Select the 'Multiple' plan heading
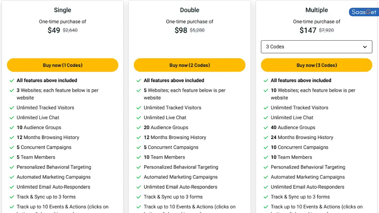379x213 pixels. pyautogui.click(x=317, y=10)
